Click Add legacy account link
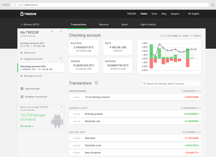216x157 pixels. click(33, 76)
